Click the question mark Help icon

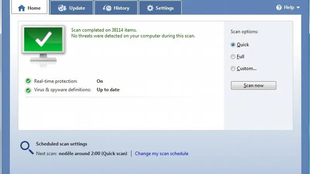tap(279, 7)
